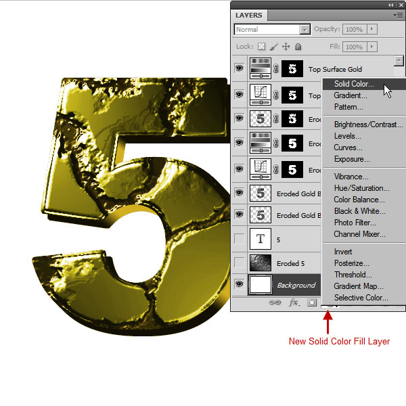Image resolution: width=406 pixels, height=406 pixels.
Task: Choose Solid Color from the menu
Action: (364, 84)
